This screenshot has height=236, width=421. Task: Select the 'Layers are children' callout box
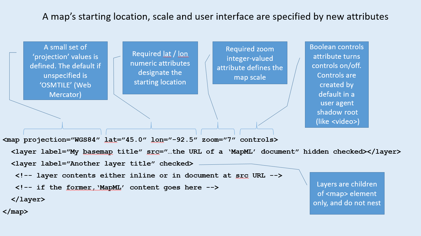pyautogui.click(x=347, y=193)
